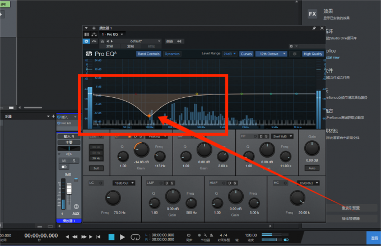The height and width of the screenshot is (246, 381).
Task: Click the blue mix button bottom right
Action: pyautogui.click(x=374, y=238)
